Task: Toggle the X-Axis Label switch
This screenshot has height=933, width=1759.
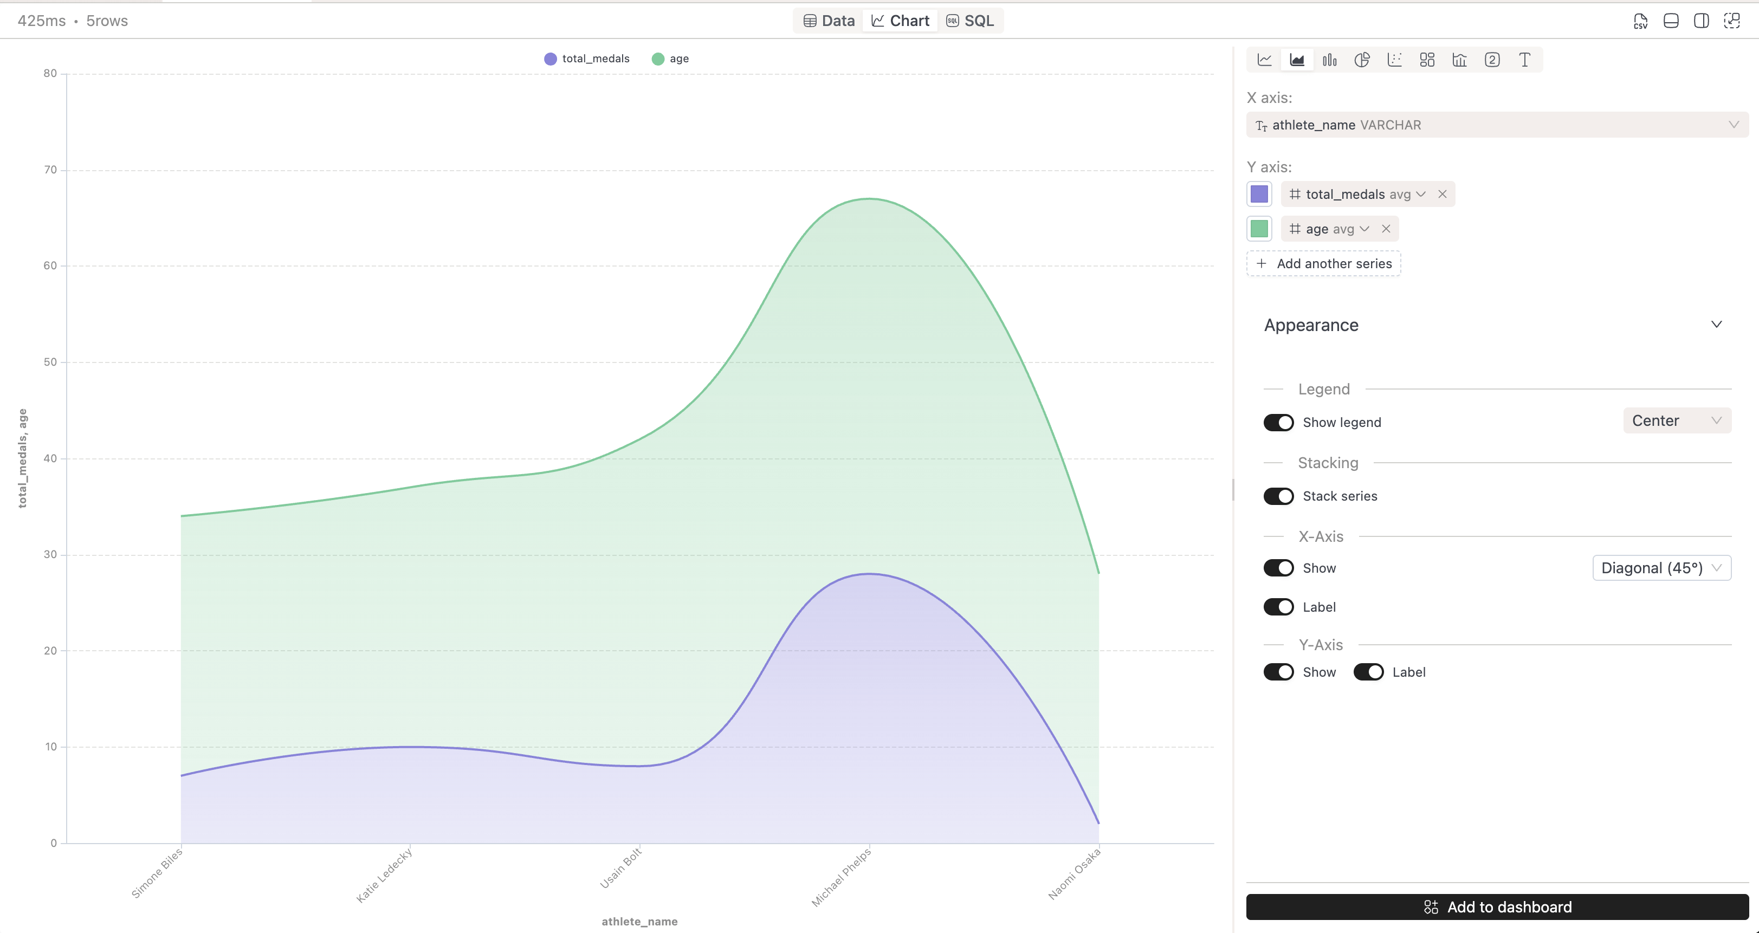Action: point(1278,607)
